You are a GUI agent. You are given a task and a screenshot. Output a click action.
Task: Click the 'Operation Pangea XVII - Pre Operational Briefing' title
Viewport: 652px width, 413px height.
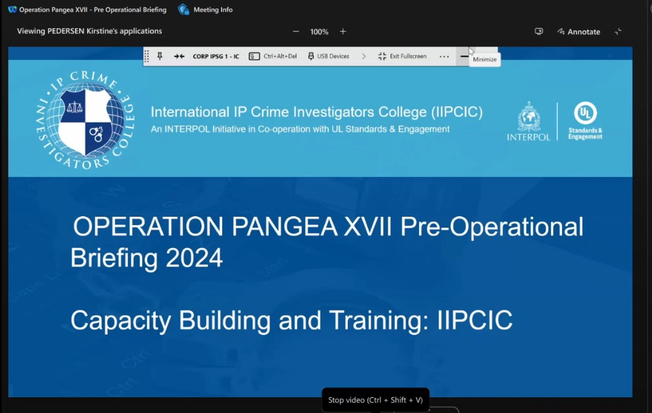[x=93, y=10]
